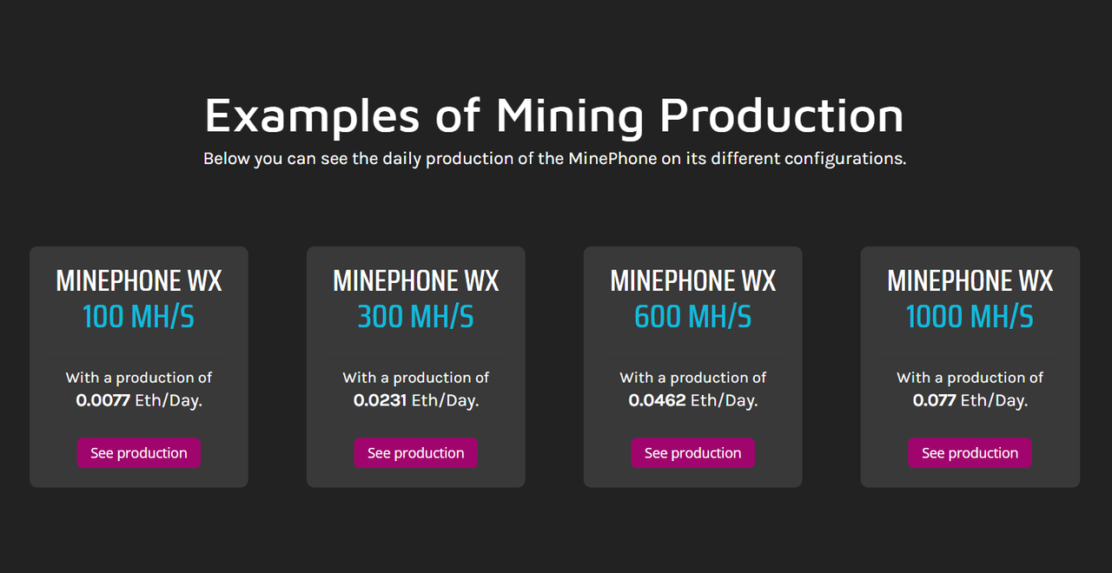The width and height of the screenshot is (1112, 573).
Task: Select the blue 1000 MH/S label
Action: [970, 317]
